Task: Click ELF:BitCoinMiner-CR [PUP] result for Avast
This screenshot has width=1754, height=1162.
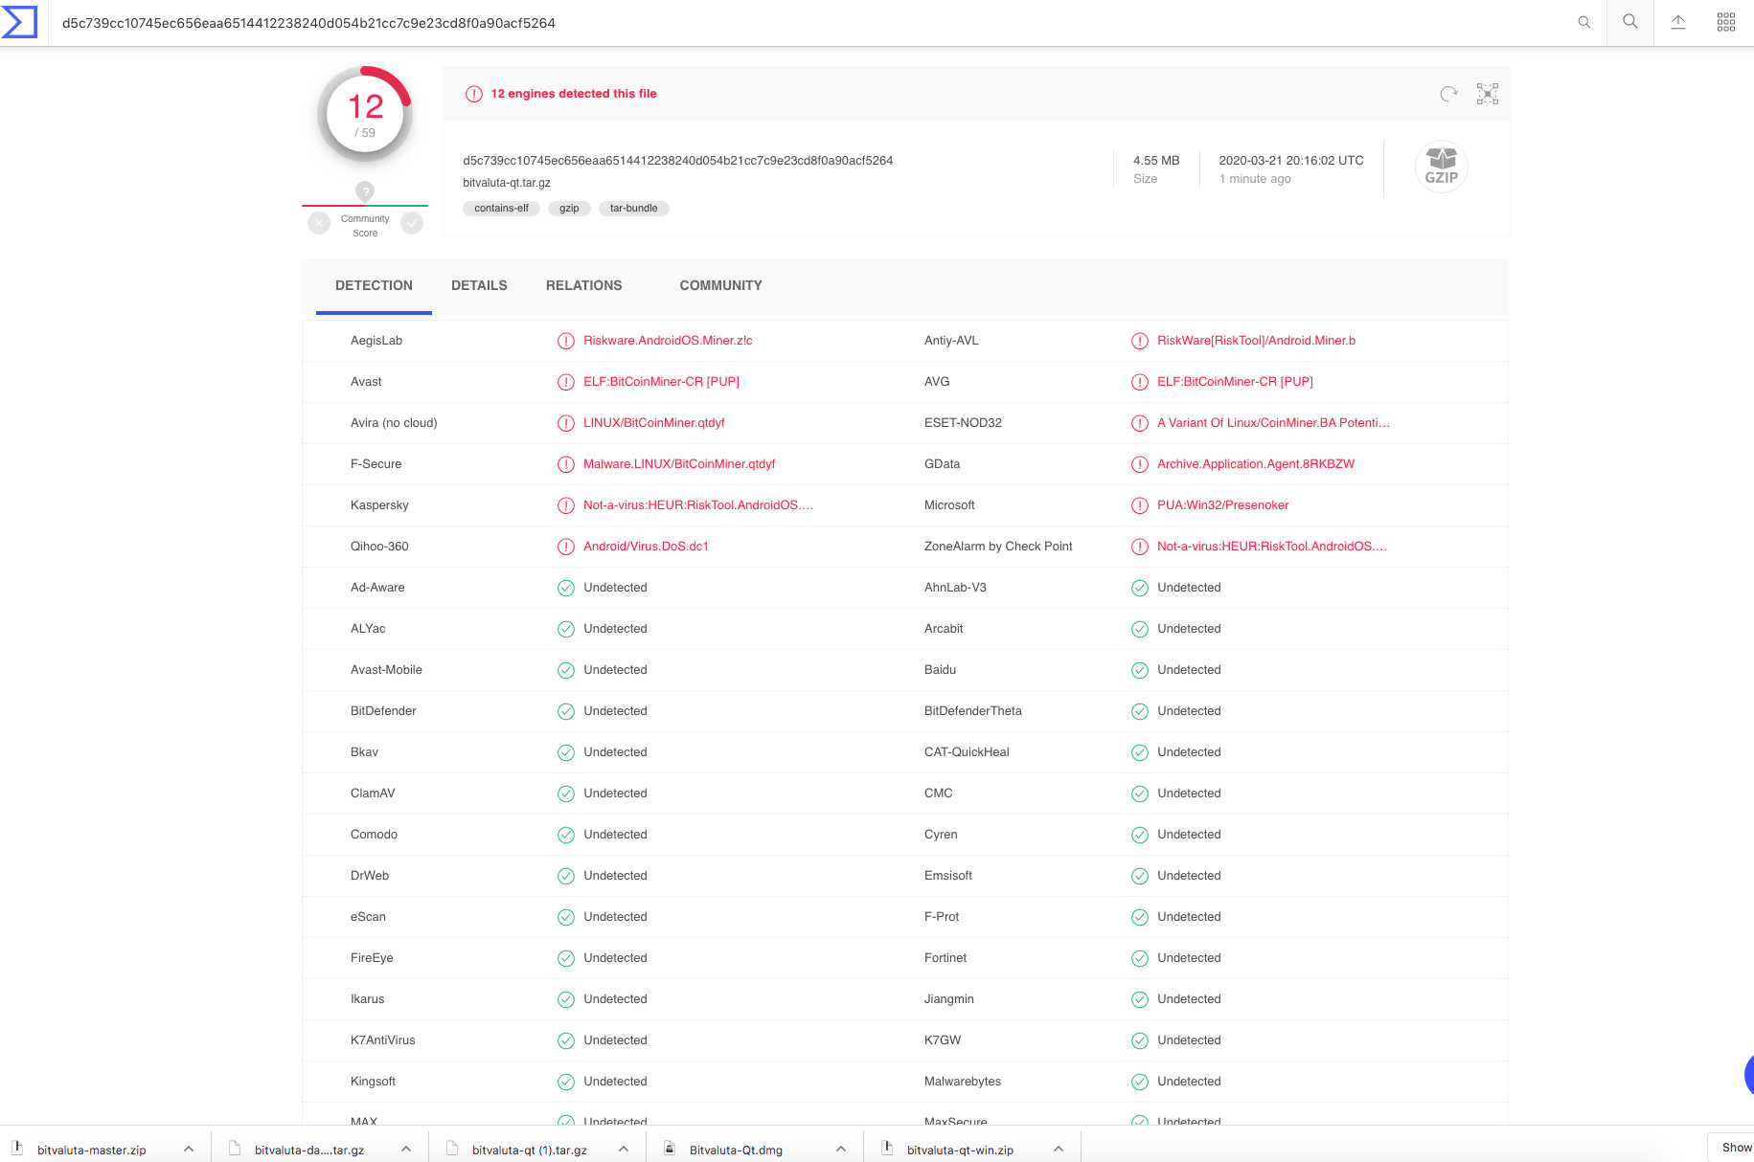Action: pyautogui.click(x=661, y=382)
